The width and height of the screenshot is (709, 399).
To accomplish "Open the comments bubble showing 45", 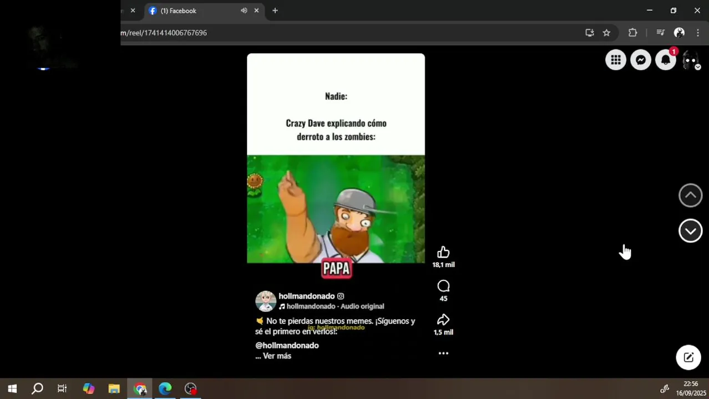I will tap(443, 286).
